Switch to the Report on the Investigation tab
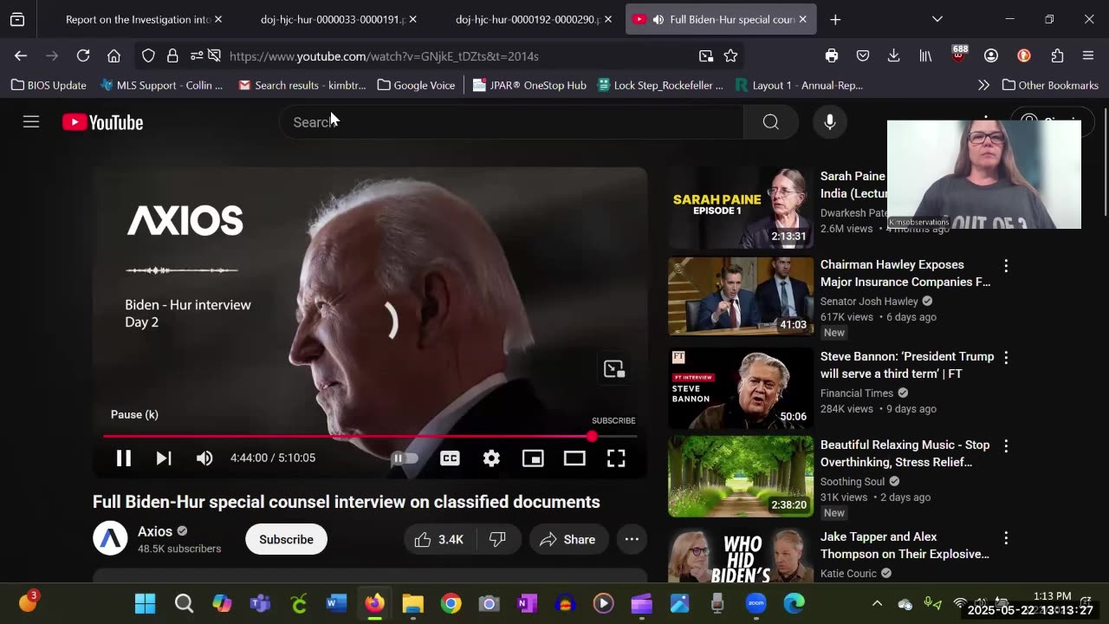The height and width of the screenshot is (624, 1109). (134, 19)
